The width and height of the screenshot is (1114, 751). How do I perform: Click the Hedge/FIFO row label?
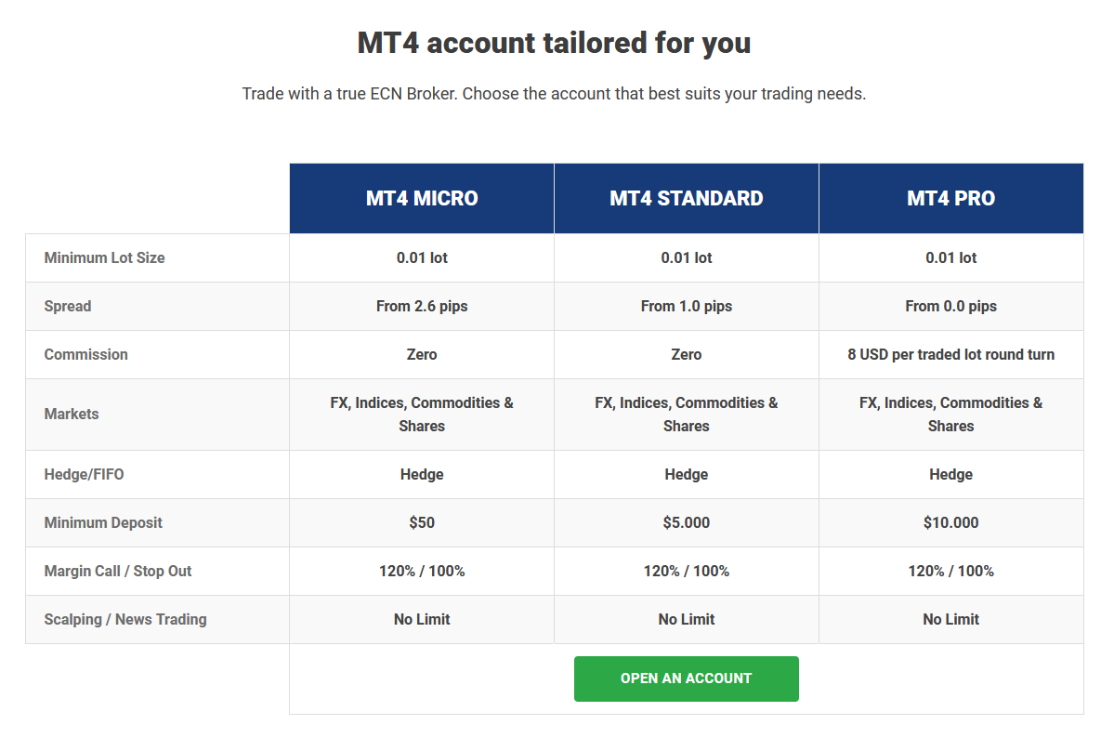[84, 475]
